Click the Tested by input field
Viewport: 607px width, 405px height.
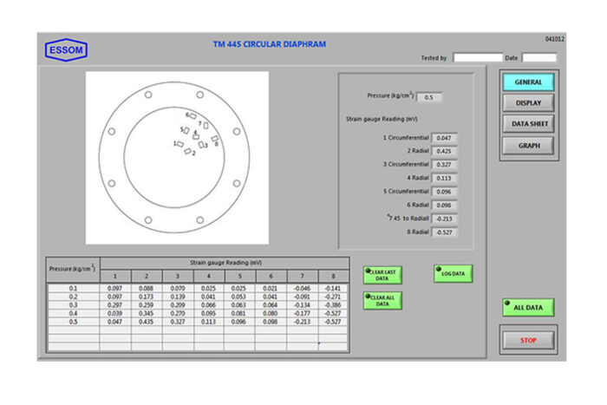[x=476, y=58]
